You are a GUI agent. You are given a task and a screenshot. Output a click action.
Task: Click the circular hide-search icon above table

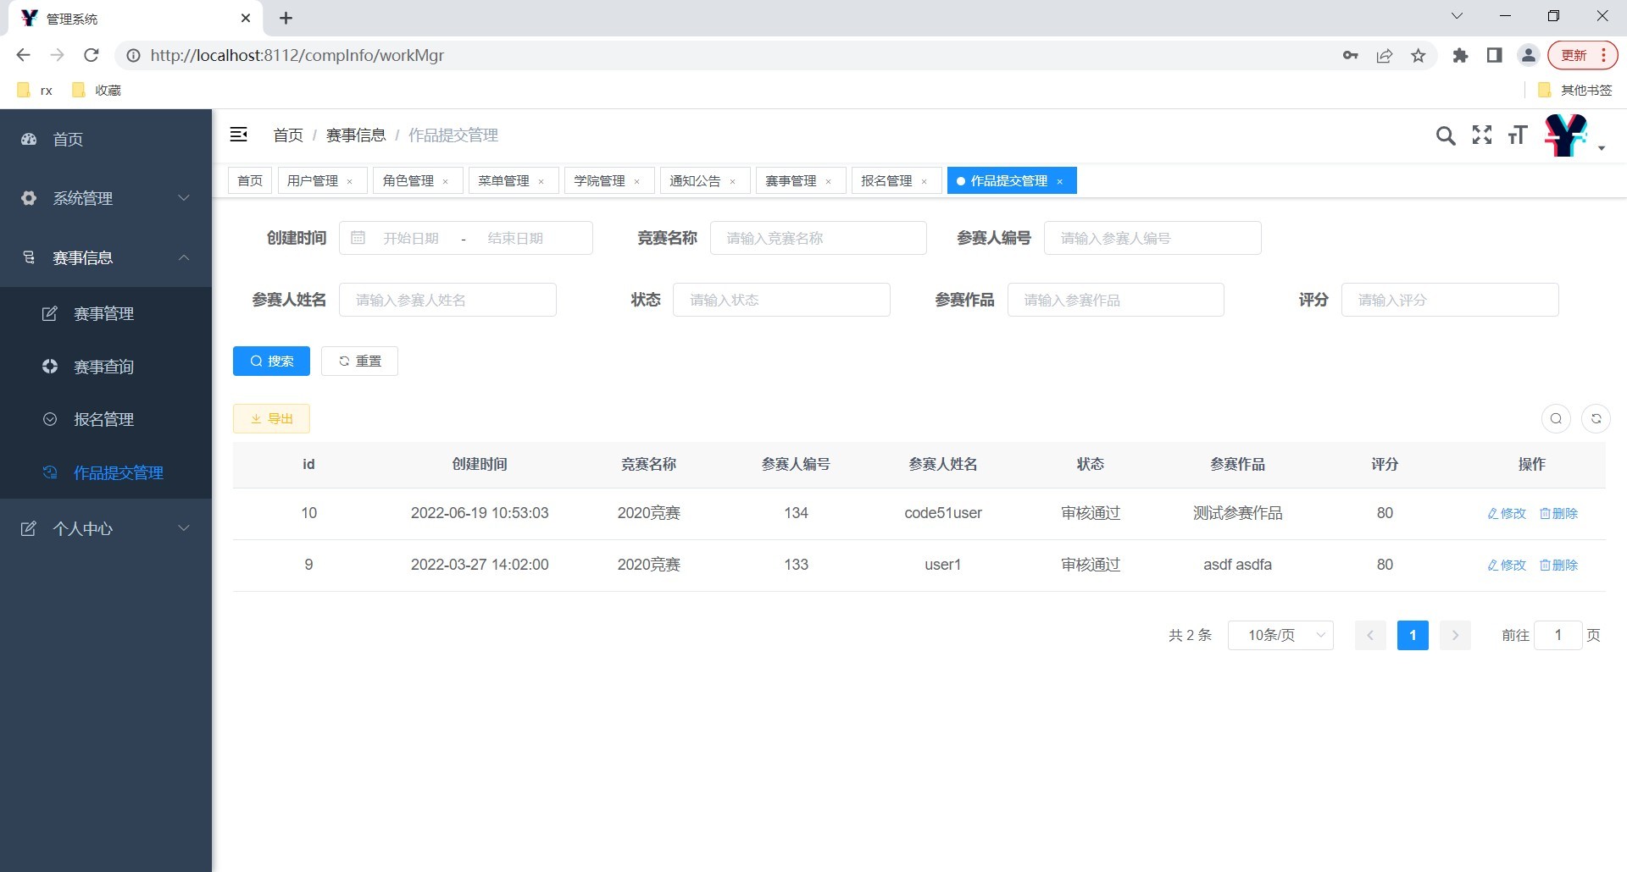click(1556, 418)
